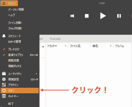132x107 pixels.
Task: Open filter on 曲名 column
Action: click(111, 46)
